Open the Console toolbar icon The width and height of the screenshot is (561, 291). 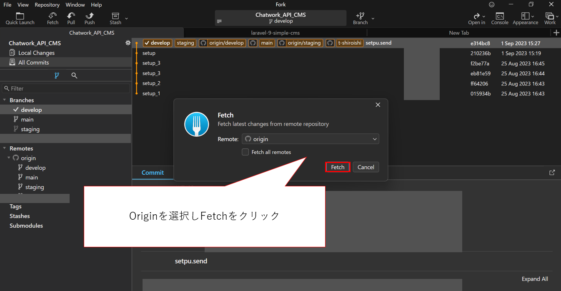500,15
